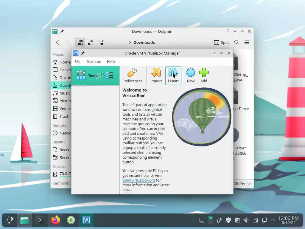Viewport: 305px width, 229px height.
Task: Launch Firefox from the taskbar
Action: point(55,220)
